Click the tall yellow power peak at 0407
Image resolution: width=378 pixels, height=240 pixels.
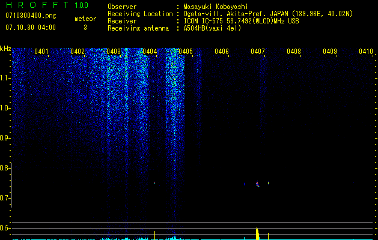(257, 233)
